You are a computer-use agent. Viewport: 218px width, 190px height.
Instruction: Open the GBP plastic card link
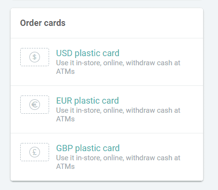pyautogui.click(x=88, y=148)
